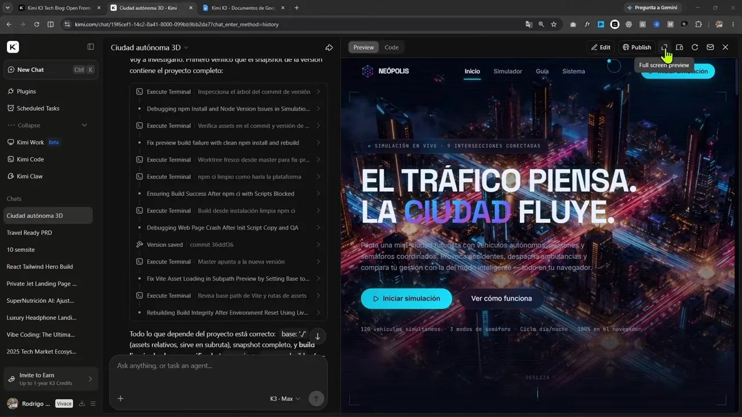The height and width of the screenshot is (417, 742).
Task: Refresh the preview
Action: click(694, 47)
